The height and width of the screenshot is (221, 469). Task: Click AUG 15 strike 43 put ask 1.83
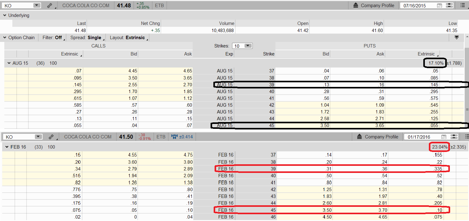[x=379, y=112]
